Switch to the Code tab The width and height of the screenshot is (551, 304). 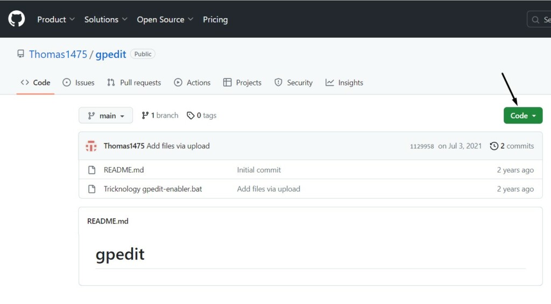tap(36, 83)
